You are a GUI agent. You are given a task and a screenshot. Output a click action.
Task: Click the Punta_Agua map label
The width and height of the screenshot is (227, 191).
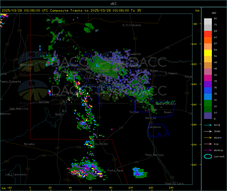tap(115, 170)
